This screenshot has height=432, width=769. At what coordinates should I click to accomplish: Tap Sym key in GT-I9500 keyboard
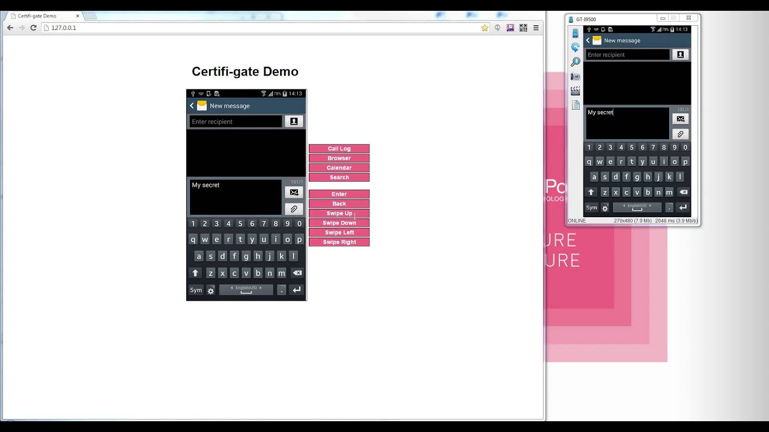point(592,208)
